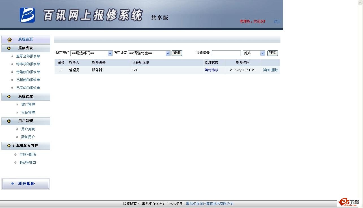
Task: Open 检测空闲IP page
Action: click(28, 162)
